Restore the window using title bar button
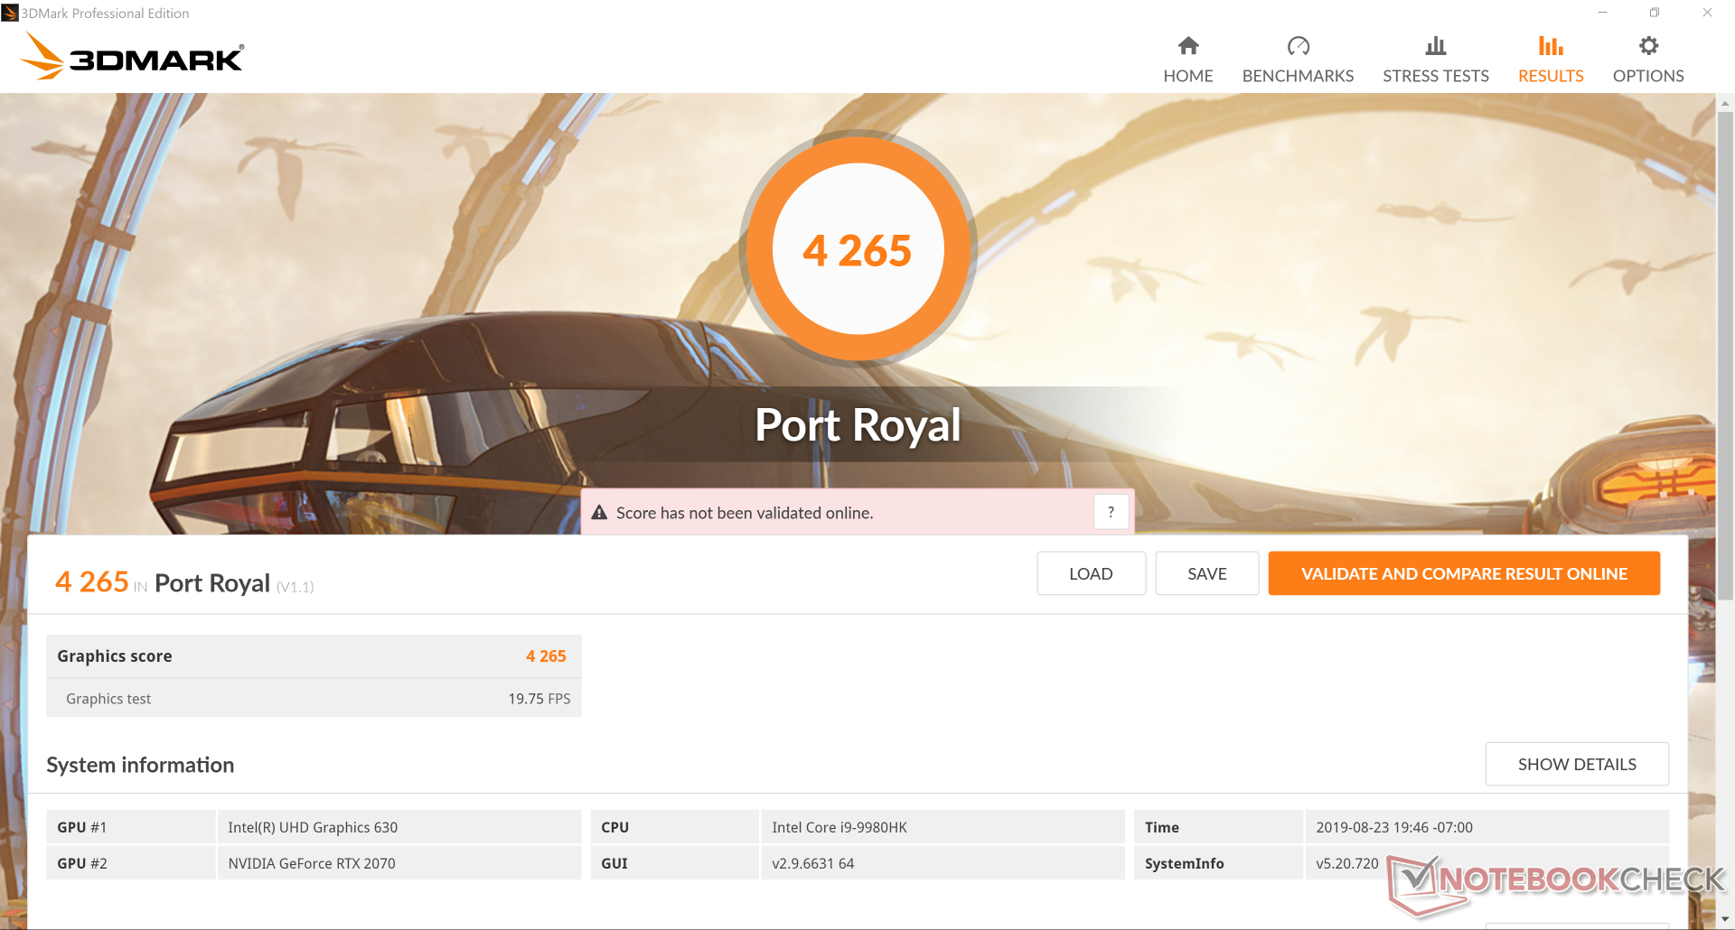Screen dimensions: 1735x930 [1655, 13]
